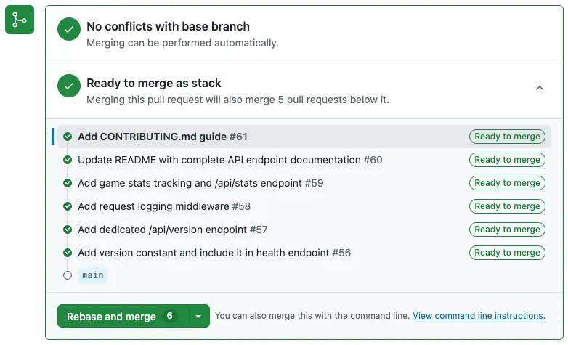This screenshot has width=568, height=345.
Task: Open the merge method dropdown arrow
Action: pos(198,317)
